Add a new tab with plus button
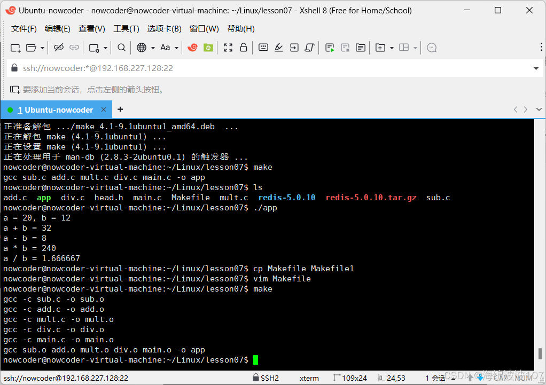Screen dimensions: 546x385 120,109
